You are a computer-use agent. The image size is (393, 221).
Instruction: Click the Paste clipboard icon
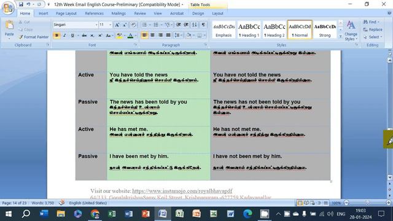(9, 25)
